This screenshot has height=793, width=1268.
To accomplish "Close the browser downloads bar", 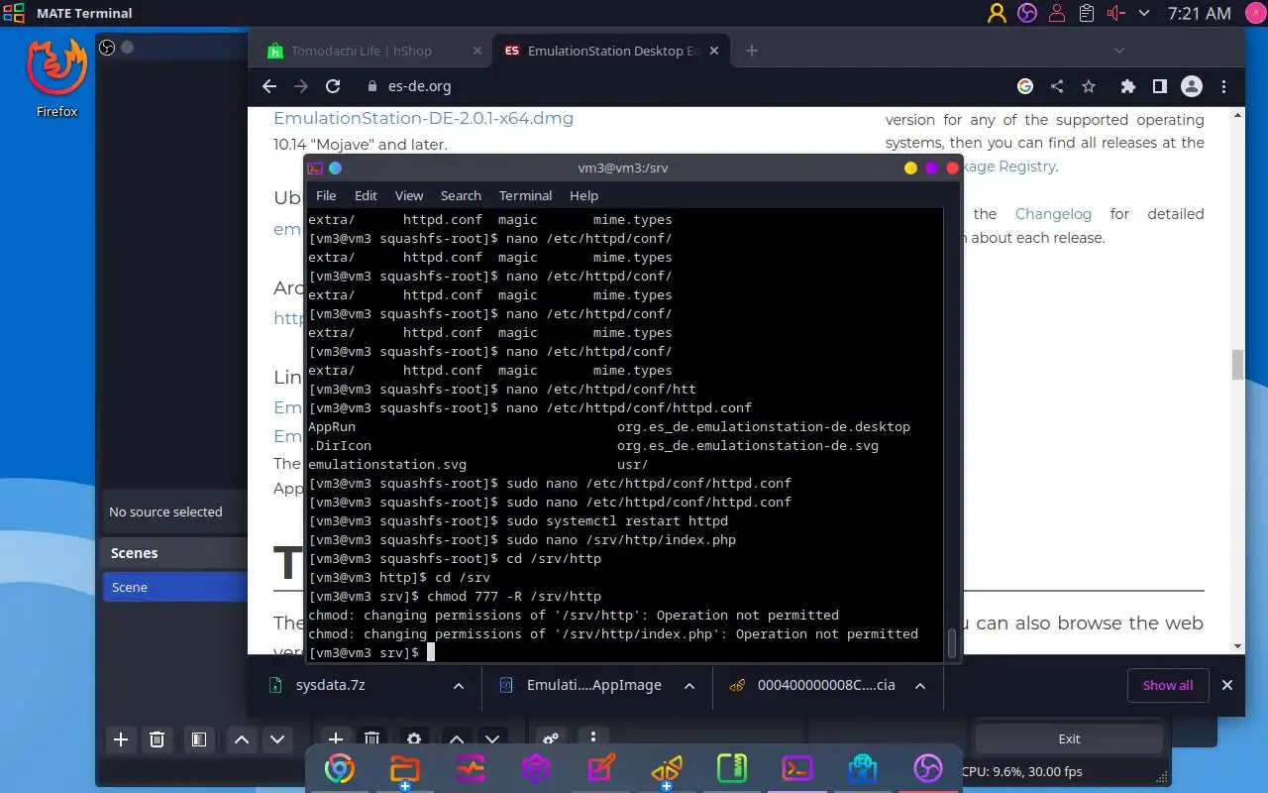I will click(1227, 685).
